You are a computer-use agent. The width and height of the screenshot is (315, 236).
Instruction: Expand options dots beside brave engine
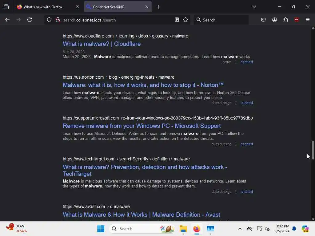pos(236,62)
